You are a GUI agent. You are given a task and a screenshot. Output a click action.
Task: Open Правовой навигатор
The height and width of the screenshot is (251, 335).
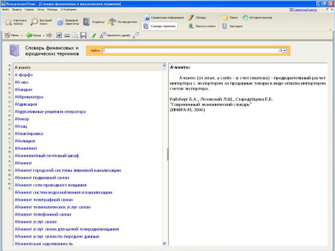click(x=67, y=22)
